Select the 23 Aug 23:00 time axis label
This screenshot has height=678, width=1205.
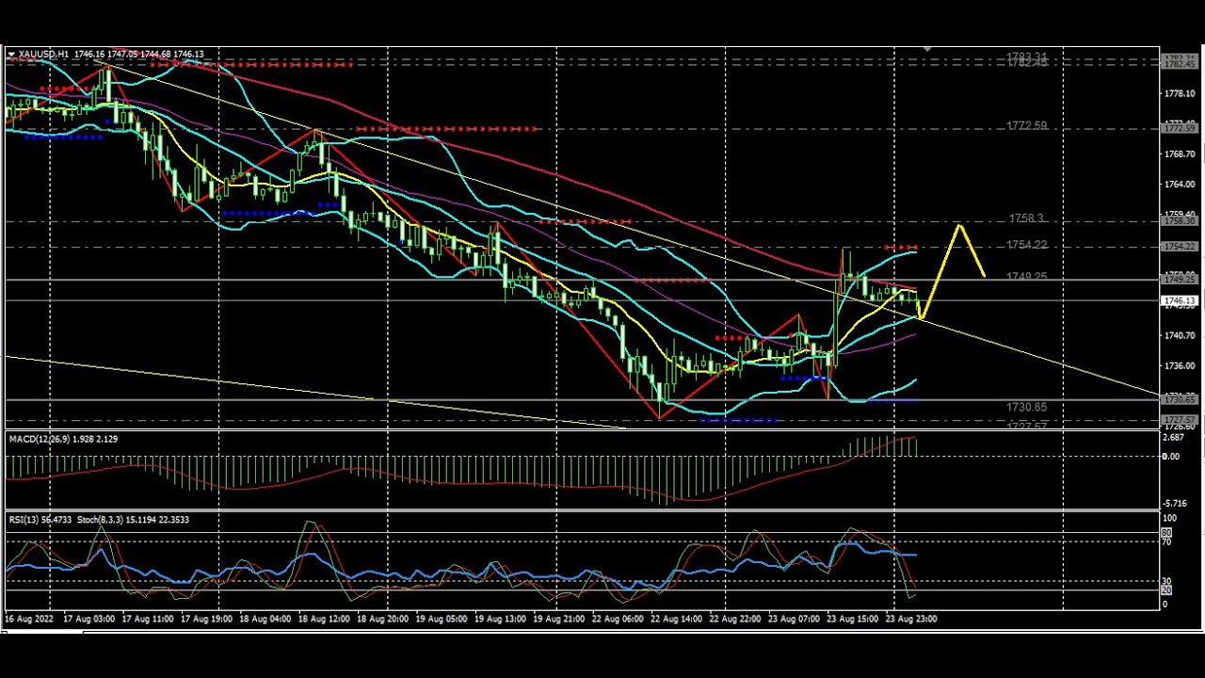[910, 619]
